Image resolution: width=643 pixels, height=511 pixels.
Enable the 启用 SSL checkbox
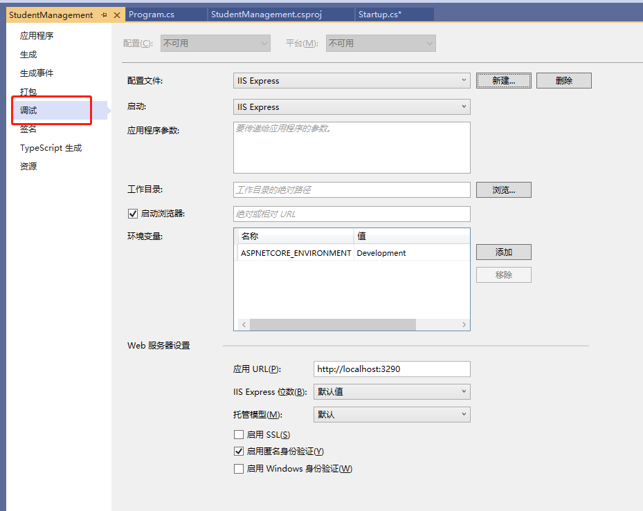[x=239, y=434]
